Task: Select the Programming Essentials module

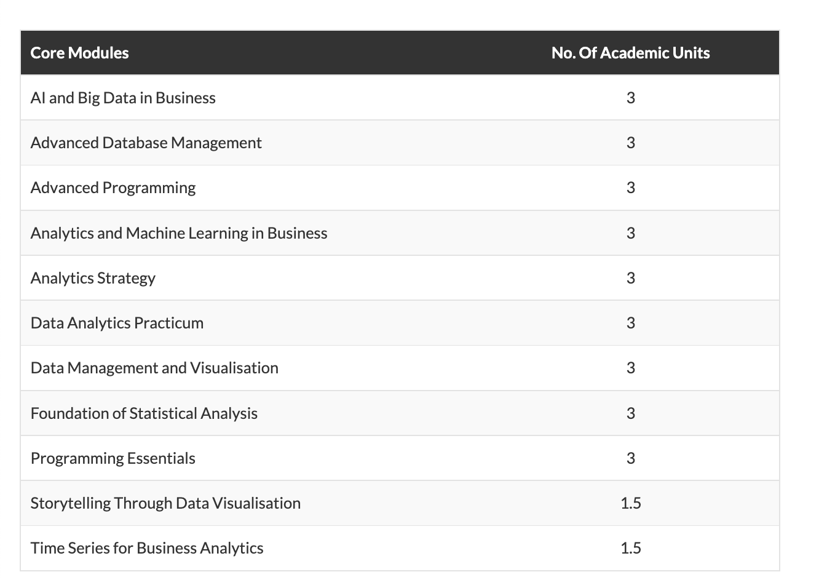Action: pos(113,458)
